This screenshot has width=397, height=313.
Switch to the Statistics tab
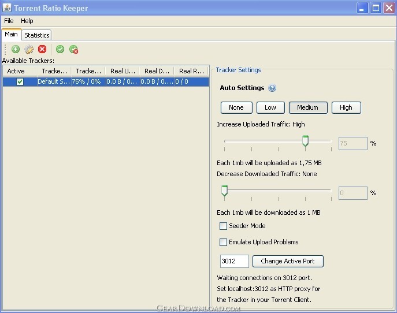coord(37,35)
